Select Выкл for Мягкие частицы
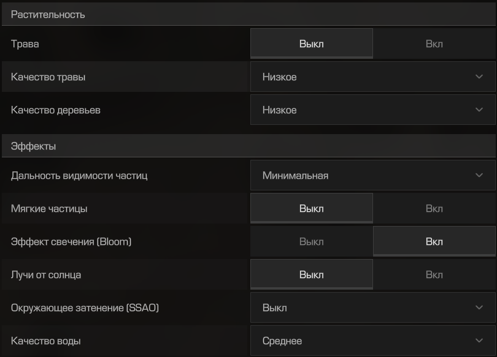The height and width of the screenshot is (357, 497). click(312, 208)
